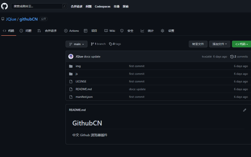Viewport: 251px width, 157px height.
Task: Switch to the Actions tab
Action: pyautogui.click(x=71, y=31)
